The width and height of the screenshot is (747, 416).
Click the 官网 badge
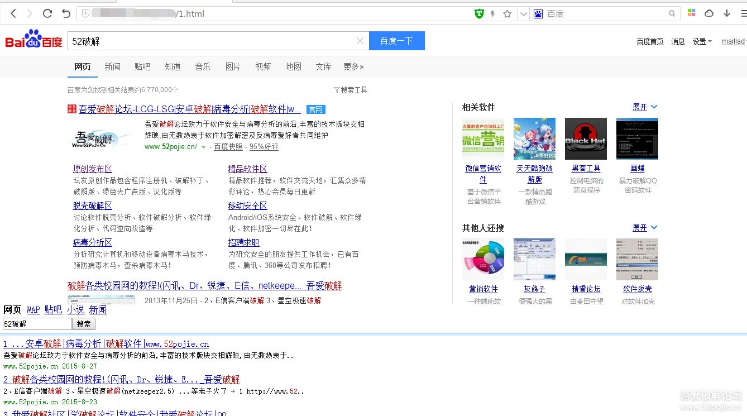[x=316, y=109]
